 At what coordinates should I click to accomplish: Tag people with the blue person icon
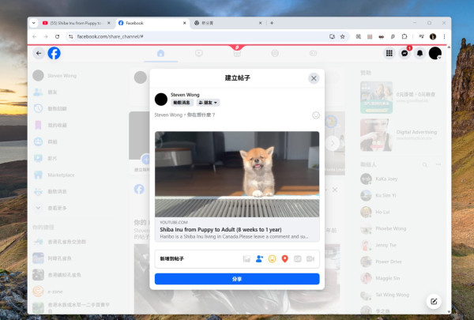point(259,259)
